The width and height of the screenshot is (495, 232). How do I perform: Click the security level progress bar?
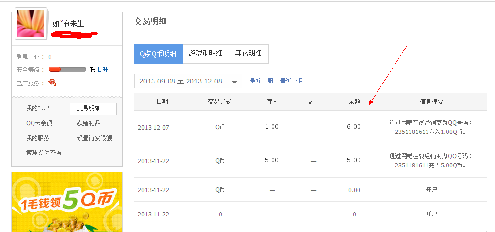tap(67, 70)
